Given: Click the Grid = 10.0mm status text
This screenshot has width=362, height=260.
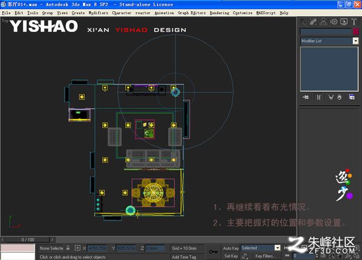Looking at the screenshot, I should [x=184, y=248].
